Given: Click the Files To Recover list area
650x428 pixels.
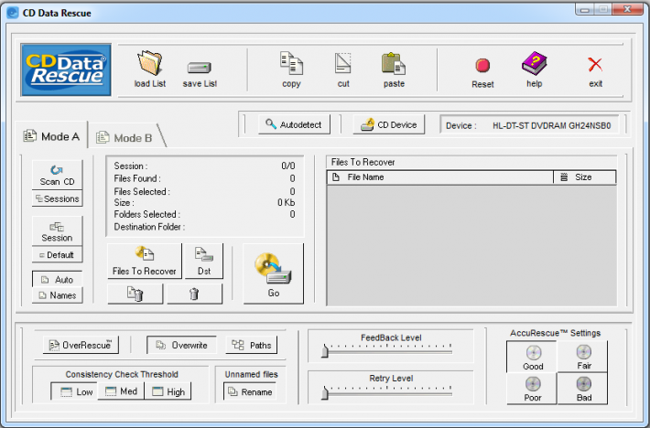Looking at the screenshot, I should point(471,245).
